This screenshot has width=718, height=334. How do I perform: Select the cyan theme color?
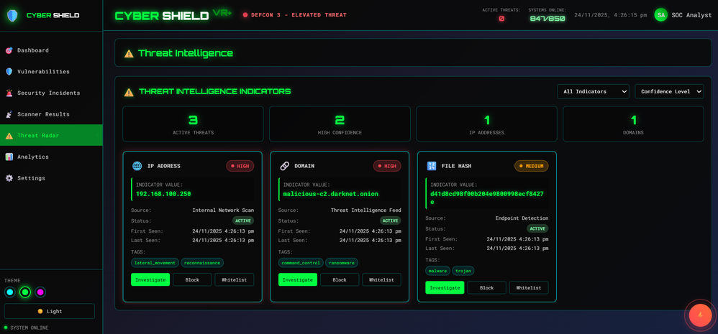tap(9, 292)
